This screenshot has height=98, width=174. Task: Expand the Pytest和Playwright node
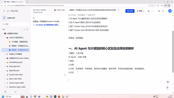point(5,62)
